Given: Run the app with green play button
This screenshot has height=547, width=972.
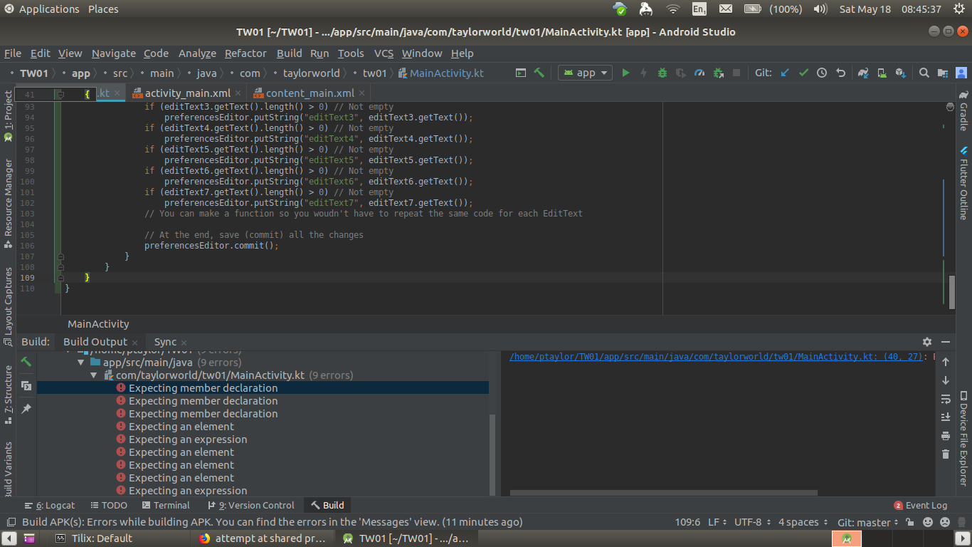Looking at the screenshot, I should (625, 73).
